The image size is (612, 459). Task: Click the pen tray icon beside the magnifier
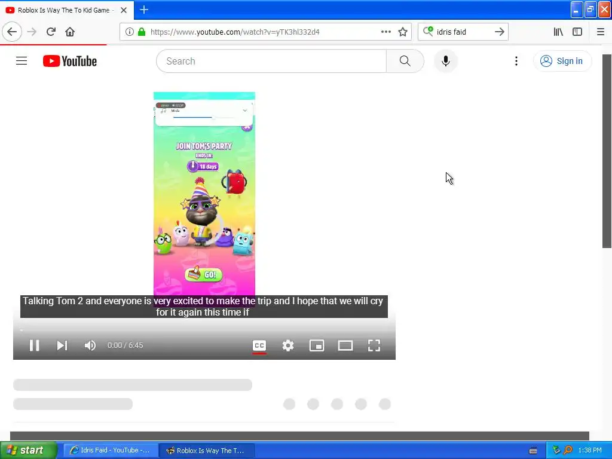point(556,451)
